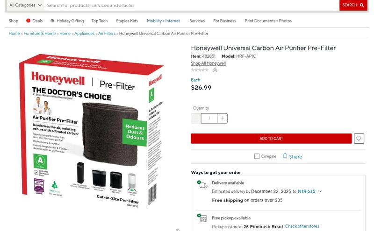Click the red Deals dot icon
The width and height of the screenshot is (374, 231).
28,21
